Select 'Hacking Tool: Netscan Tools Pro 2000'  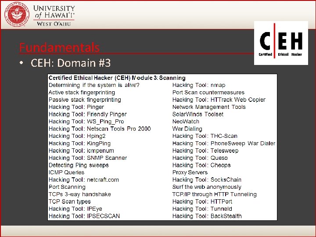click(x=100, y=129)
